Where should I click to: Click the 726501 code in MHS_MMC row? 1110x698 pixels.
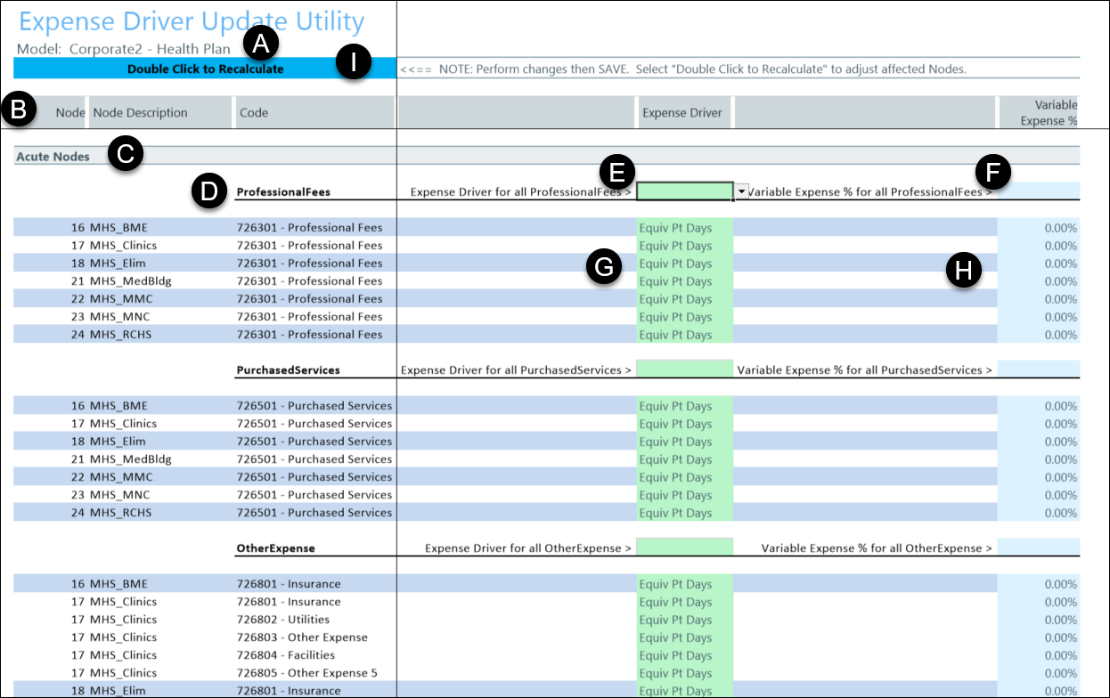(314, 476)
